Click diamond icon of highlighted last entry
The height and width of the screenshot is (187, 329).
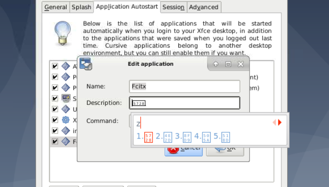66,141
